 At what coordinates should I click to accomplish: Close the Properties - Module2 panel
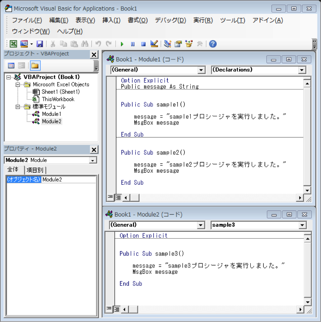coord(94,150)
